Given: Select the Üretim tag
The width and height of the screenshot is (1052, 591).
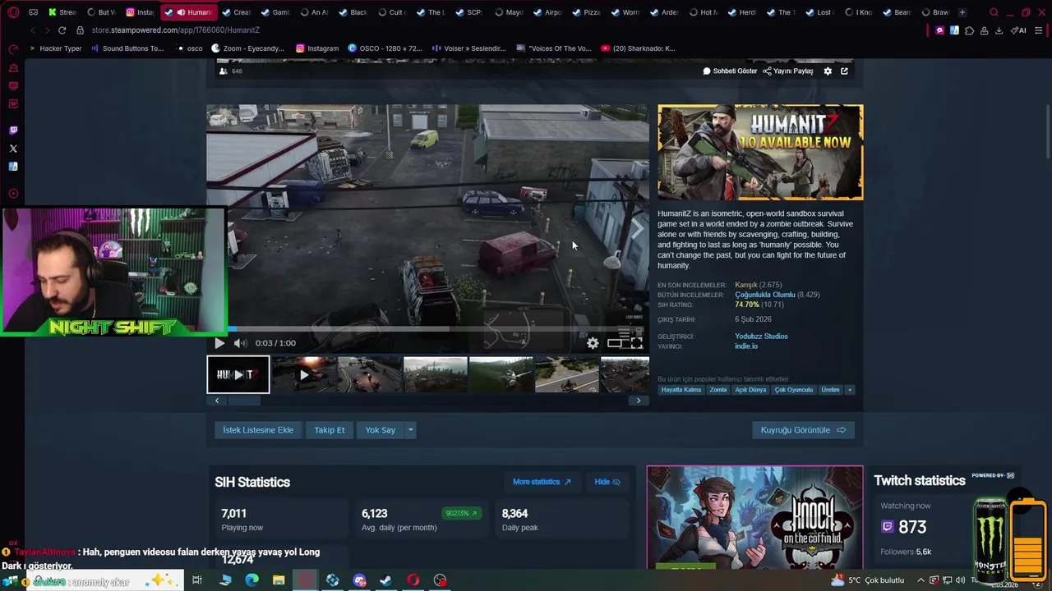Looking at the screenshot, I should [830, 390].
